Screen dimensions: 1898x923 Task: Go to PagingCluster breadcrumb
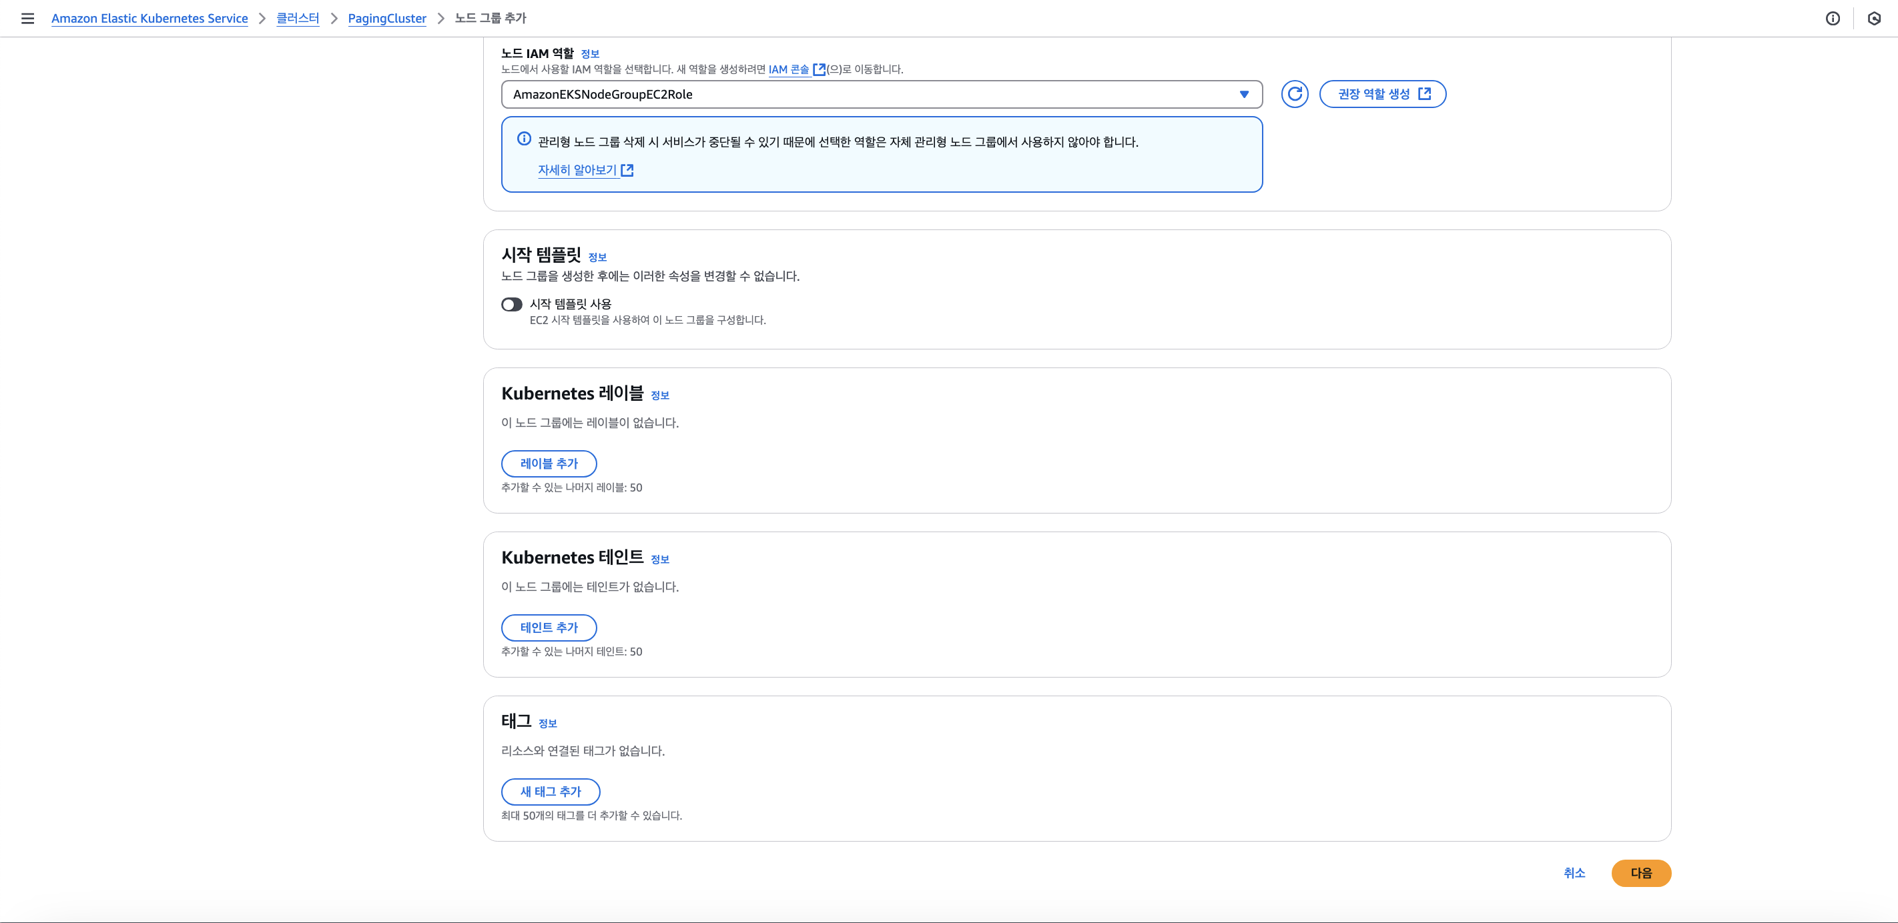click(387, 19)
